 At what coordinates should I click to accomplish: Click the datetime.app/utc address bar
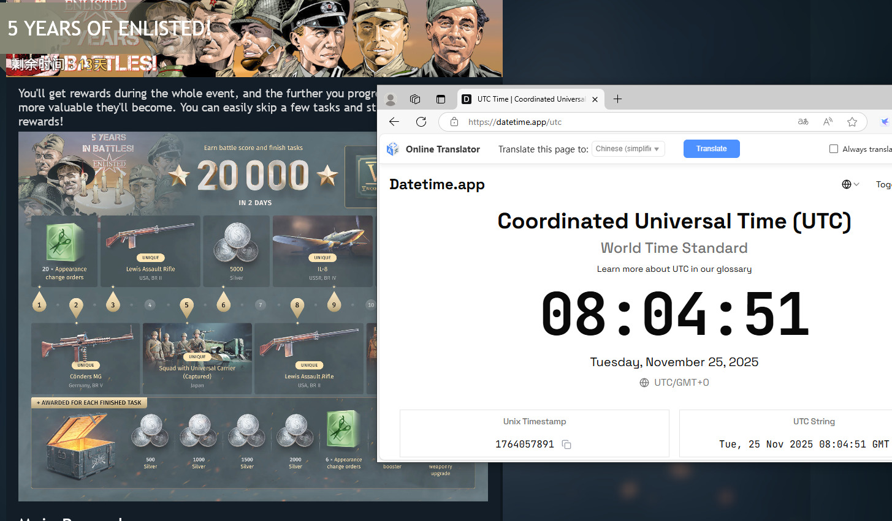point(613,122)
